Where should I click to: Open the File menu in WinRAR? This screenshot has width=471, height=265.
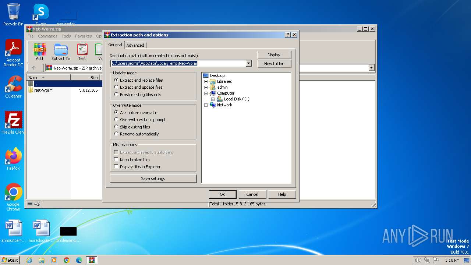pyautogui.click(x=31, y=36)
